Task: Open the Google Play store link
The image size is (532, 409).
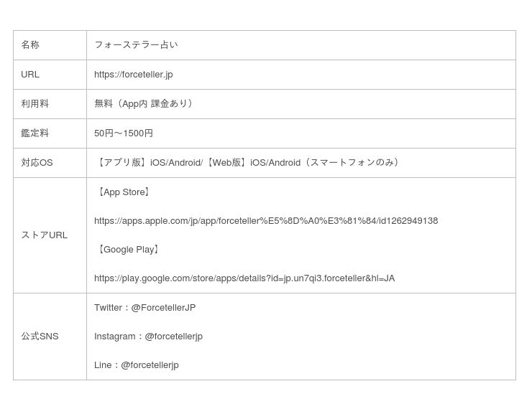Action: (244, 278)
